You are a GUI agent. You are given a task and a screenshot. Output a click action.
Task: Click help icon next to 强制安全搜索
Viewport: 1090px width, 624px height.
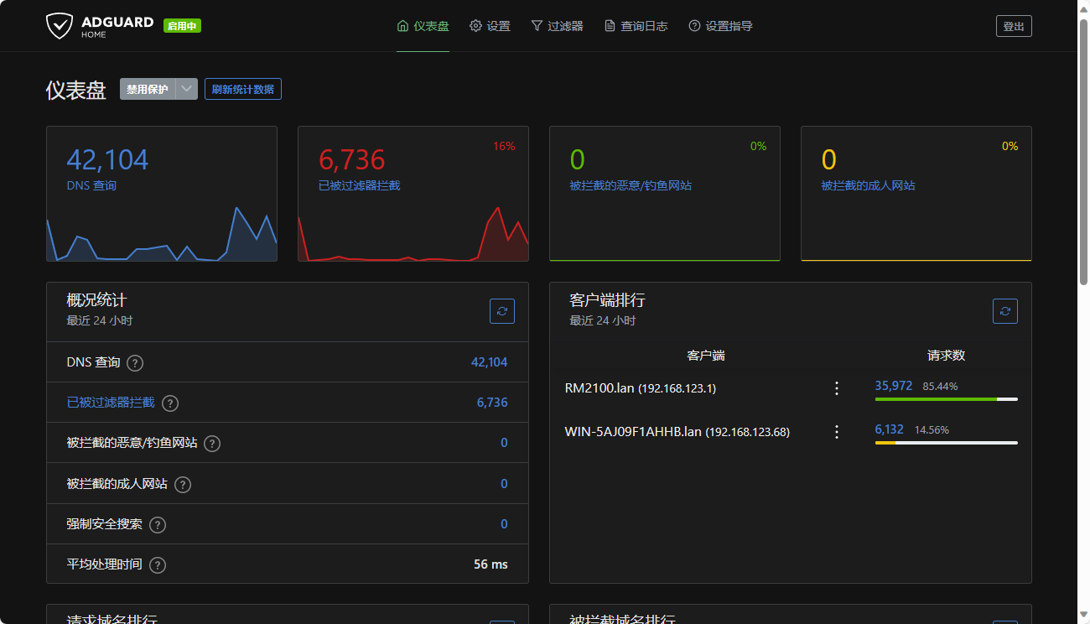158,524
